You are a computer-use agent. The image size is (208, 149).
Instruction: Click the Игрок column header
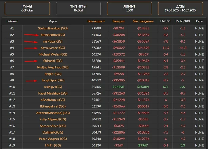(x=53, y=21)
